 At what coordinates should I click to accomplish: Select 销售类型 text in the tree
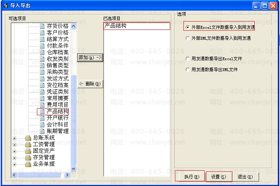click(x=57, y=66)
